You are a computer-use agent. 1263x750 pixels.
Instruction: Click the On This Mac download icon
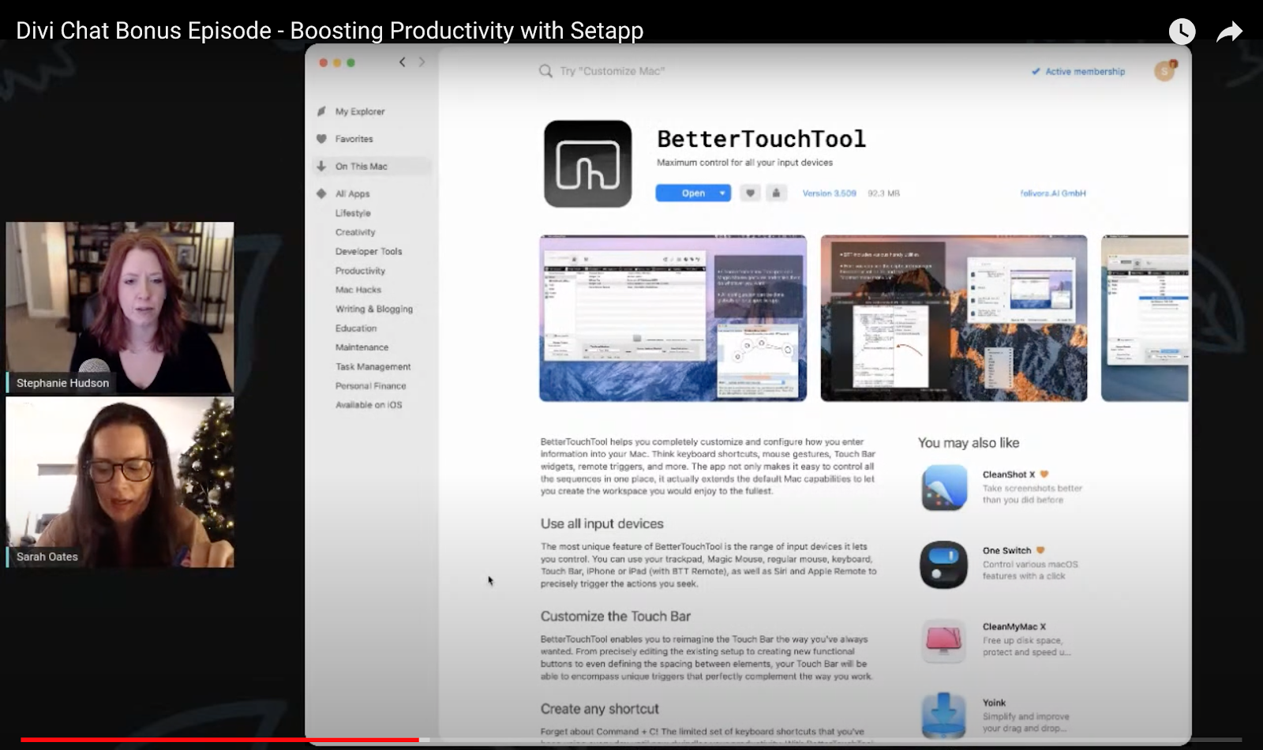click(321, 167)
